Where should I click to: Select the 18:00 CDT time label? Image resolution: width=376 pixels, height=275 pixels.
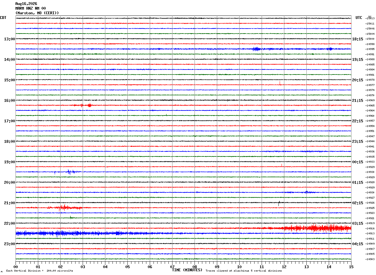(9, 142)
